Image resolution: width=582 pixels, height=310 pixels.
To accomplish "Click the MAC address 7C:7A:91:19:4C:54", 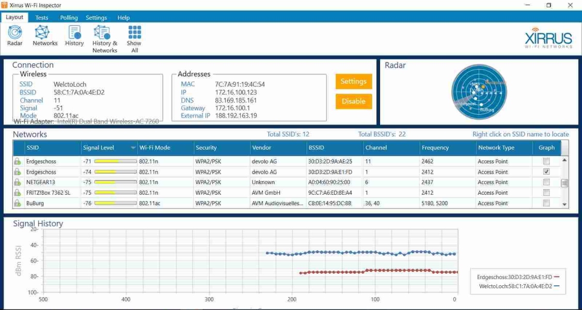I will (240, 85).
